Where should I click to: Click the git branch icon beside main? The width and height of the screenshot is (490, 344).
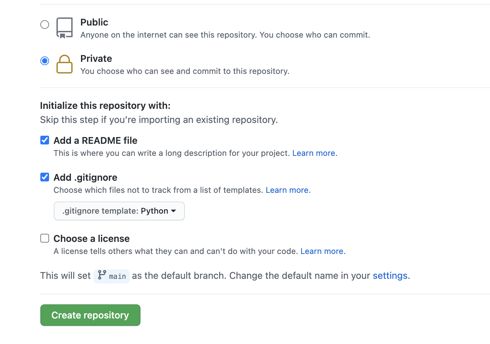(102, 275)
